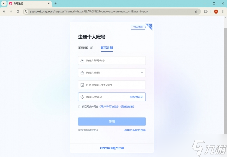
Task: Click 切换到企业账号注册 link
Action: point(112,148)
